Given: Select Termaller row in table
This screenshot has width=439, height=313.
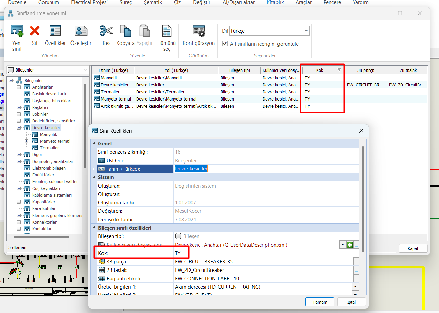Looking at the screenshot, I should (260, 92).
